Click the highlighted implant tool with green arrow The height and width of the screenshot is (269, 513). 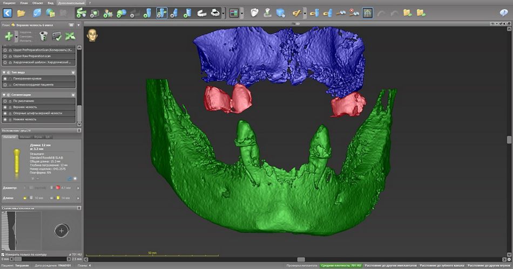pyautogui.click(x=161, y=13)
